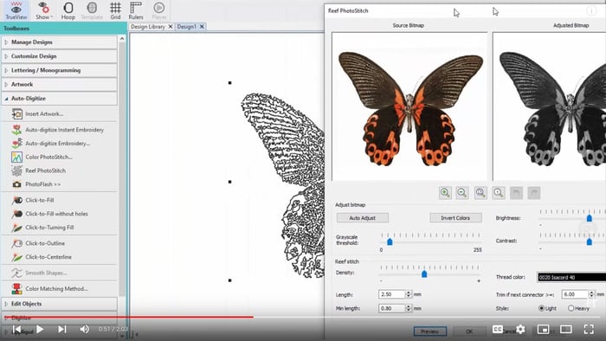Viewport: 606px width, 341px height.
Task: Increase Min length value with stepper
Action: [x=409, y=306]
